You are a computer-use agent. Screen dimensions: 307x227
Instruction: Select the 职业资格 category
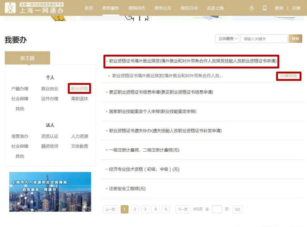(80, 88)
